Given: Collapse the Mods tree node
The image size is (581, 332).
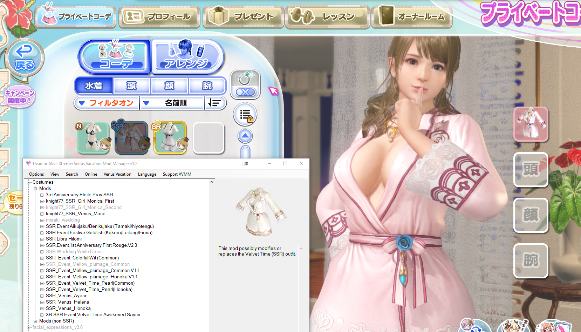Looking at the screenshot, I should pos(35,189).
